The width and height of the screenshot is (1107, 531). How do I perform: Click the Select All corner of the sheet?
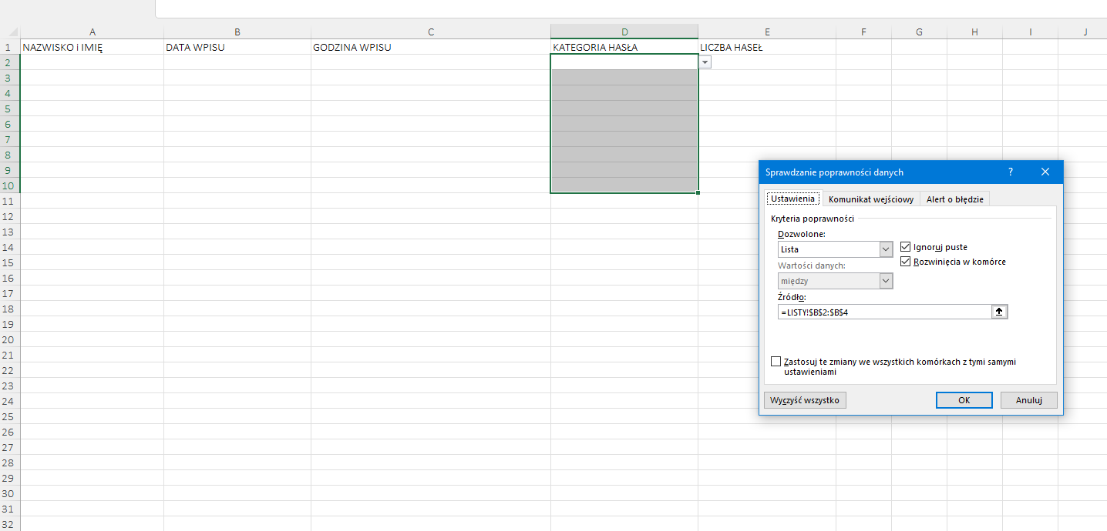(10, 32)
